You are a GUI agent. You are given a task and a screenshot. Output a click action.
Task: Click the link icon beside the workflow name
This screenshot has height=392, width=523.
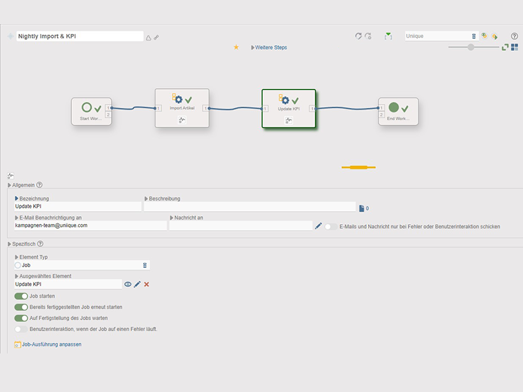156,37
